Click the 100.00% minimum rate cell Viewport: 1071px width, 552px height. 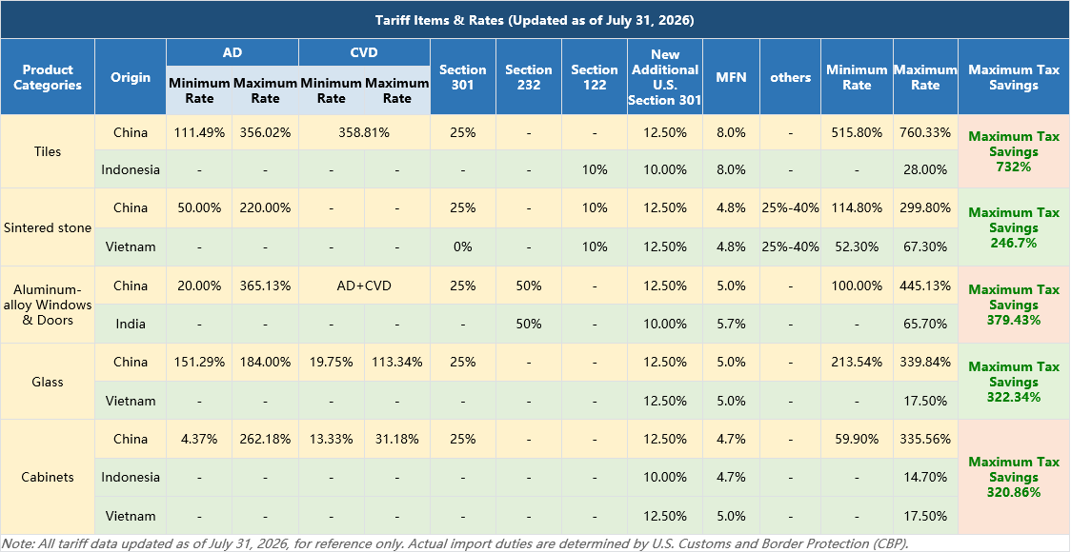click(857, 286)
